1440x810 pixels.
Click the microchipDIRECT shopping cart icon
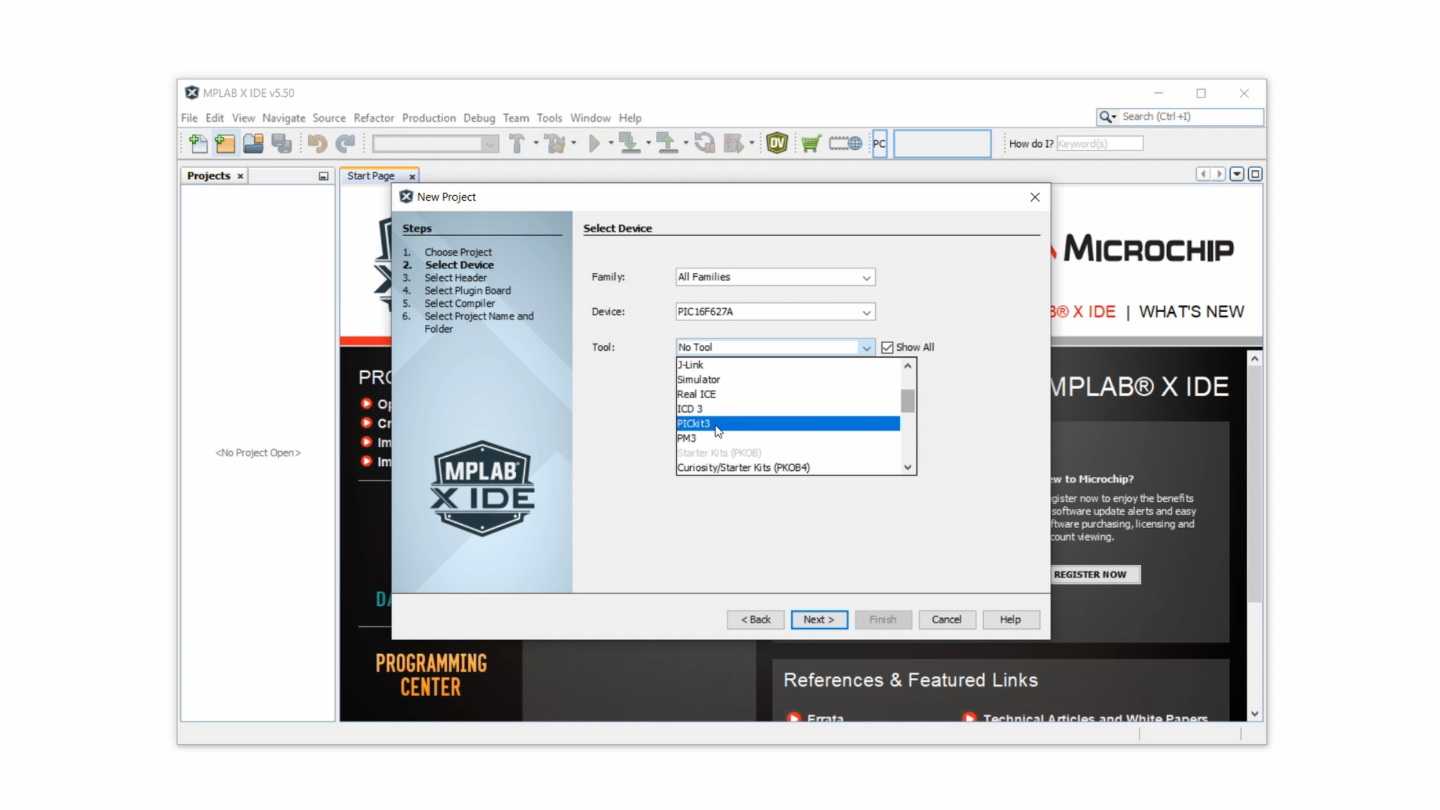pyautogui.click(x=811, y=143)
